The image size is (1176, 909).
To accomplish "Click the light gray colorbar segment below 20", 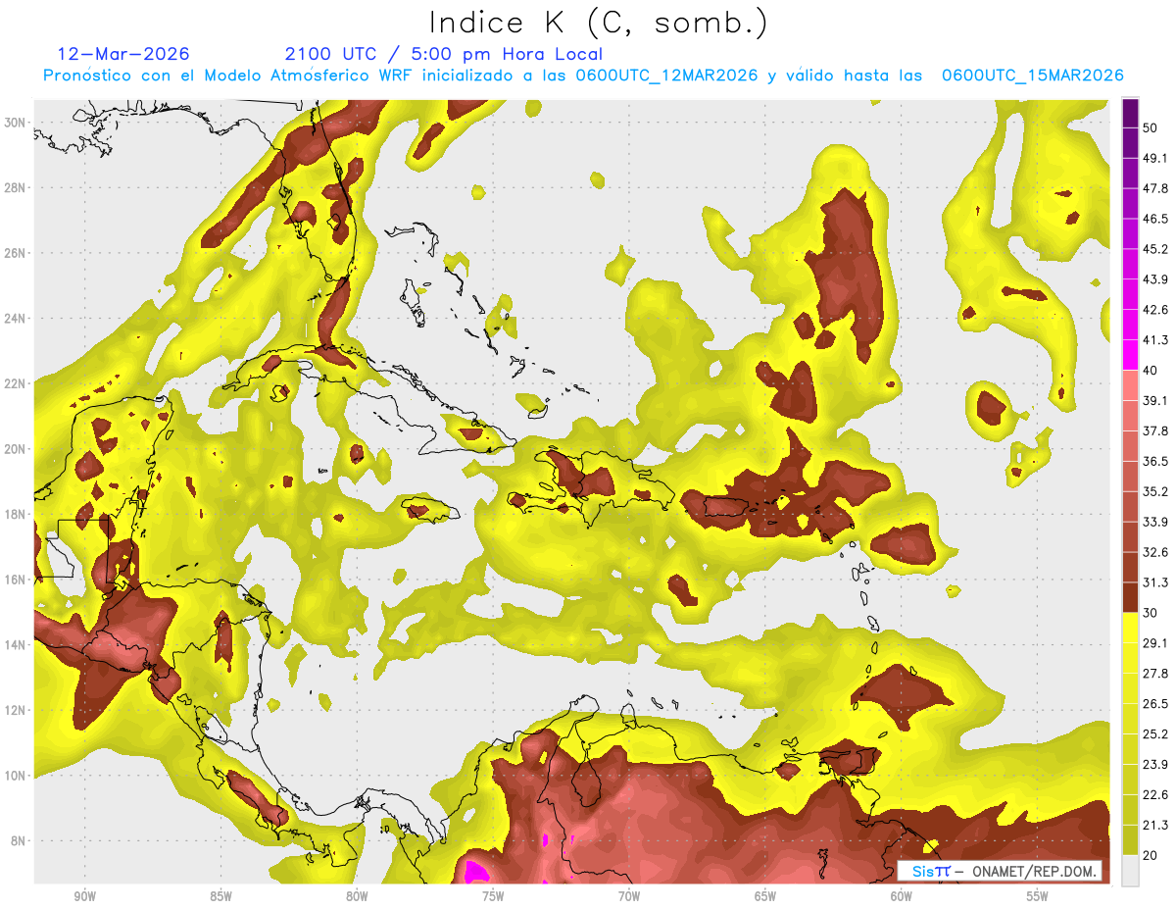I will [x=1130, y=871].
